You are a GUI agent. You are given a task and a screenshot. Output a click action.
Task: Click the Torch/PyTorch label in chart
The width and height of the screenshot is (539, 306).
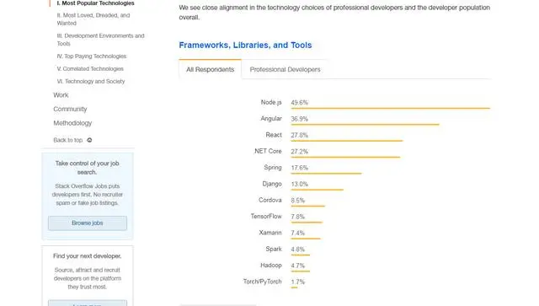[x=262, y=282]
